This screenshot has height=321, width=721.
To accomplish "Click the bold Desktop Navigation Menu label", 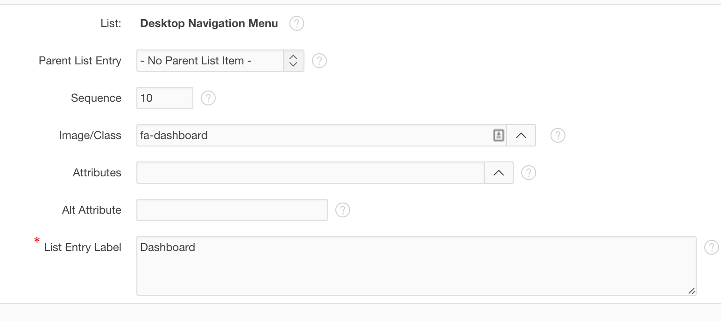I will click(209, 23).
